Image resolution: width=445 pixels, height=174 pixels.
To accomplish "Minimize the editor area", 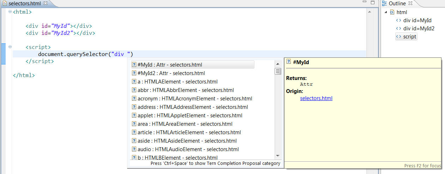I will 365,2.
